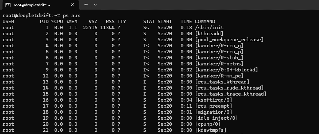Click the PID column header

[44, 22]
